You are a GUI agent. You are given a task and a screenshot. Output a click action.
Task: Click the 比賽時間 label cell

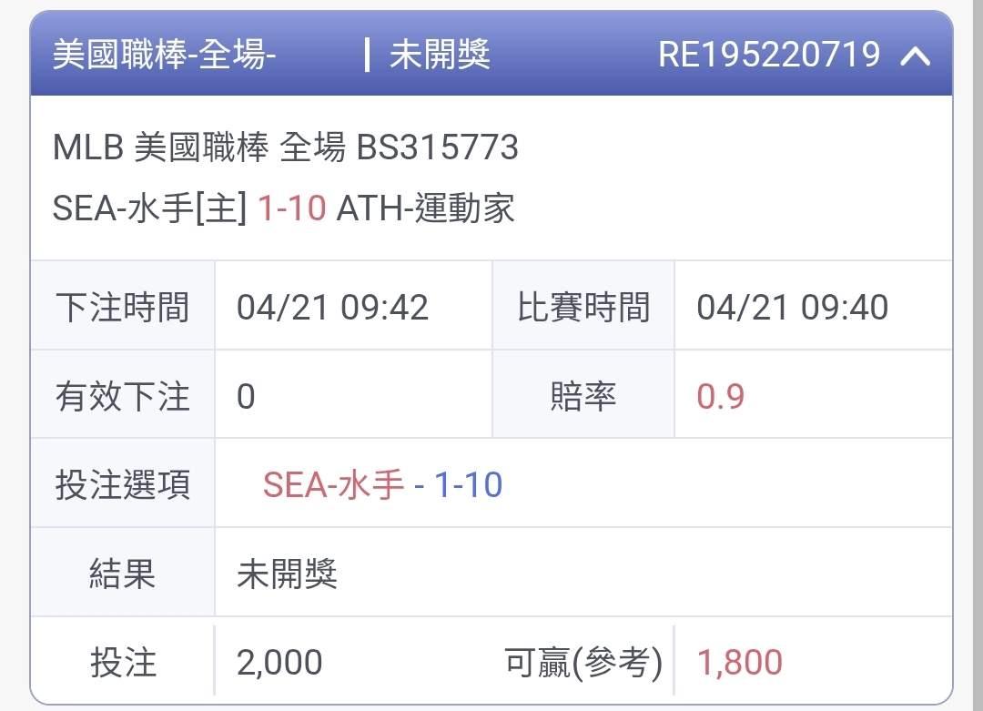[x=583, y=307]
